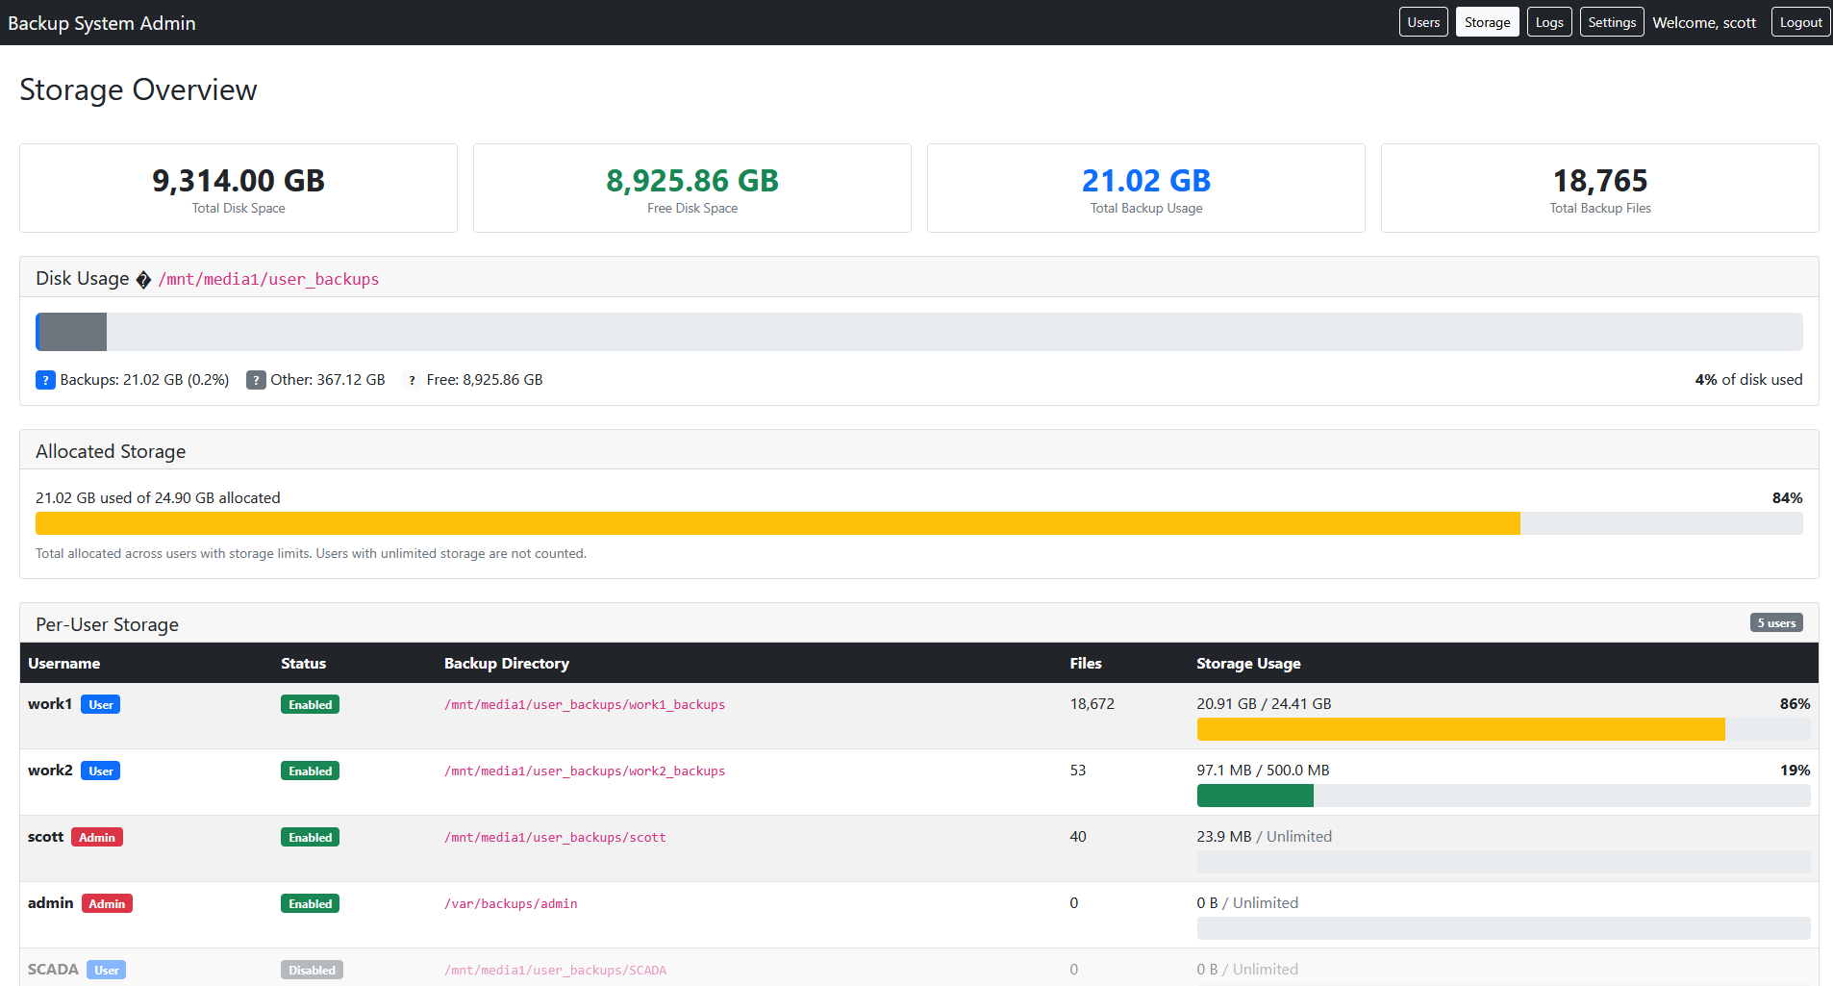This screenshot has width=1833, height=986.
Task: Click the Status column header
Action: [303, 664]
